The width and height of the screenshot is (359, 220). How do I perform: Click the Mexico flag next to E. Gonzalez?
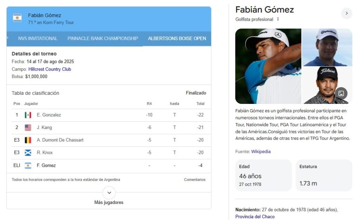pyautogui.click(x=28, y=115)
